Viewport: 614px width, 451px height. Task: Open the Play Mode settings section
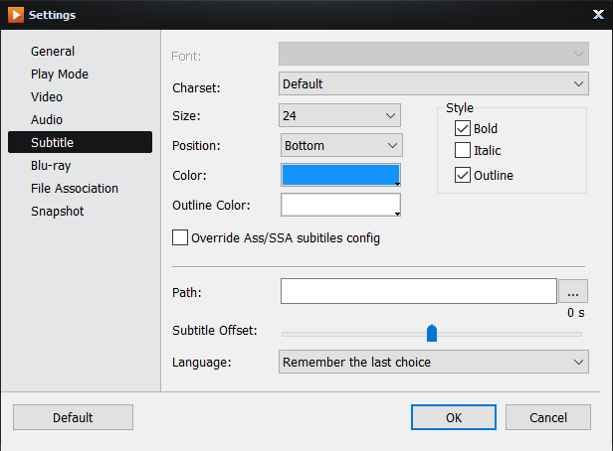(x=60, y=75)
